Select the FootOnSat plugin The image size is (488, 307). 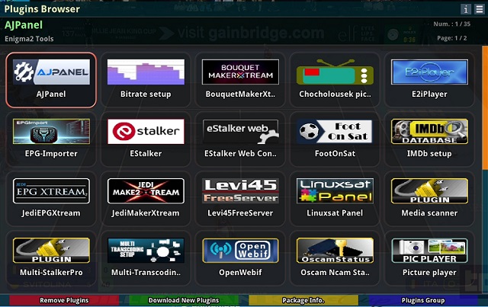coord(335,139)
